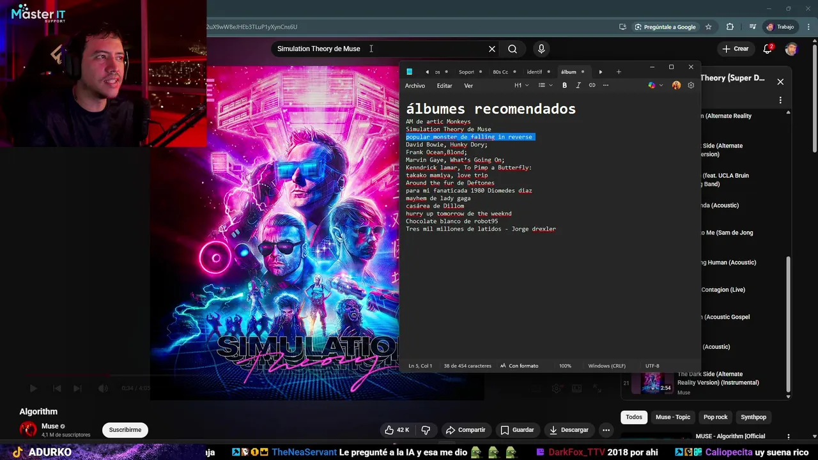
Task: Open YouTube notifications bell
Action: point(768,49)
